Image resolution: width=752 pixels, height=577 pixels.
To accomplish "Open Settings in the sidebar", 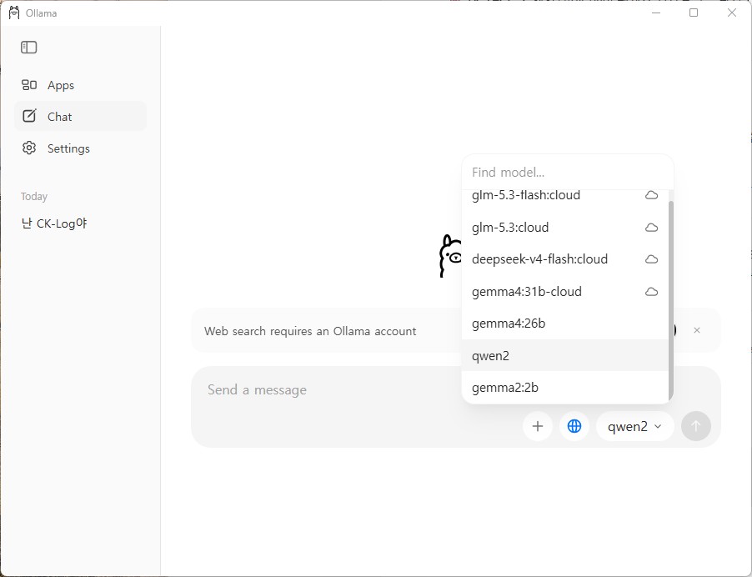I will point(80,148).
